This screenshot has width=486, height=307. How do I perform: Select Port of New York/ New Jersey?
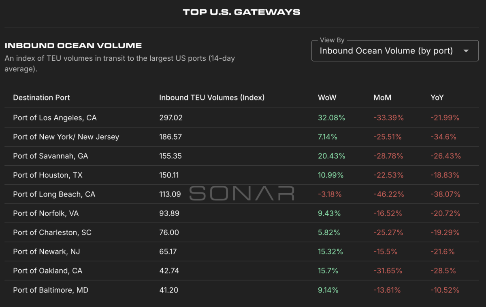(x=66, y=137)
